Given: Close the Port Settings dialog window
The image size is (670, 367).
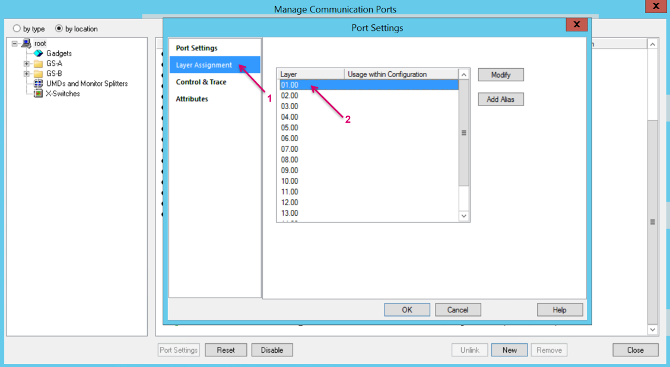Looking at the screenshot, I should [576, 24].
